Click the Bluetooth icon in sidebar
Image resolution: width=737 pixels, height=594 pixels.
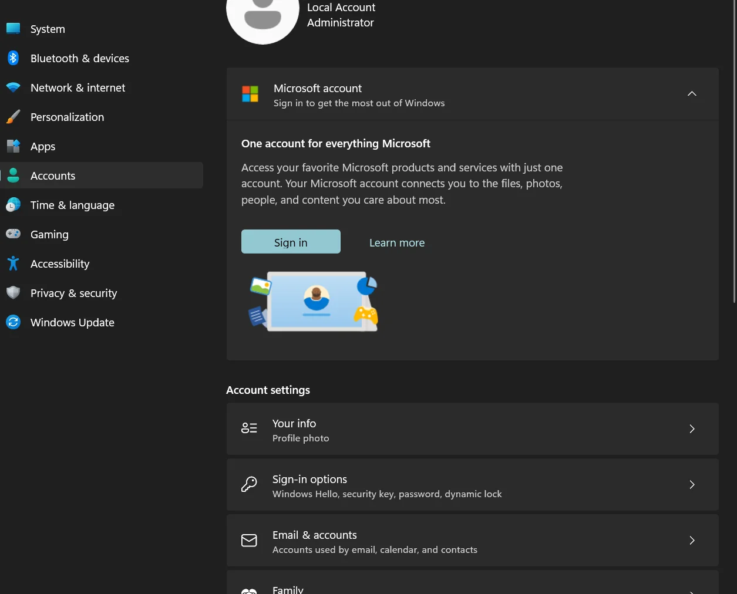tap(13, 58)
